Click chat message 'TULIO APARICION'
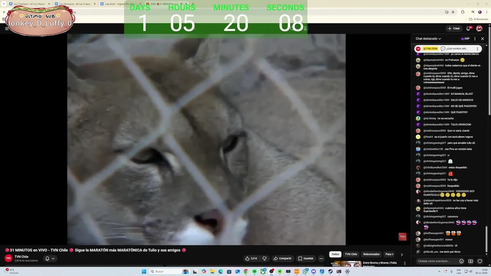 point(461,125)
